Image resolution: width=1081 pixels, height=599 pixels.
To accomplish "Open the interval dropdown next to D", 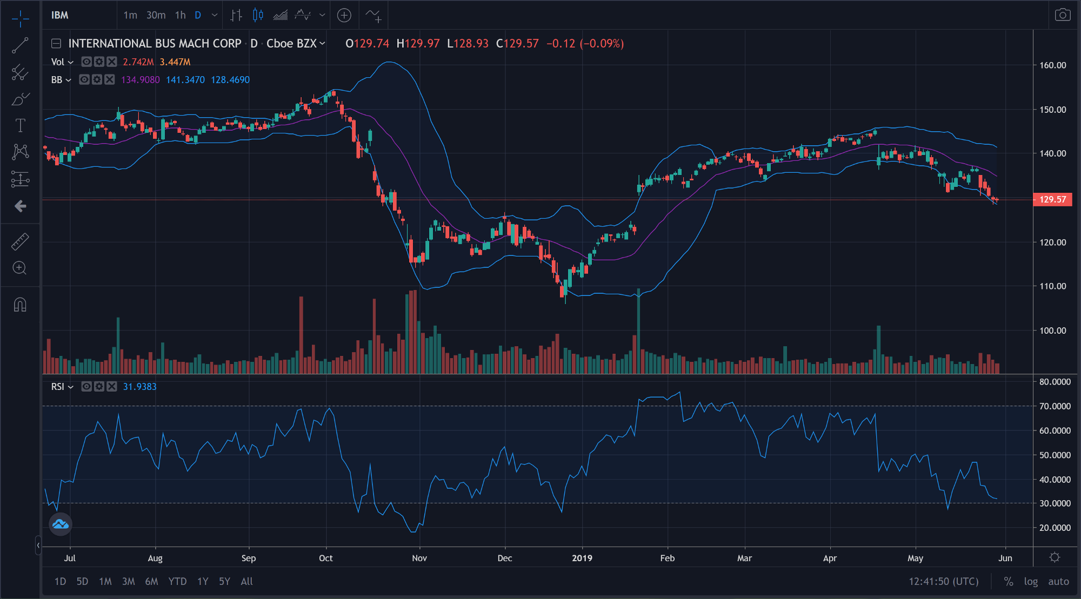I will click(214, 15).
